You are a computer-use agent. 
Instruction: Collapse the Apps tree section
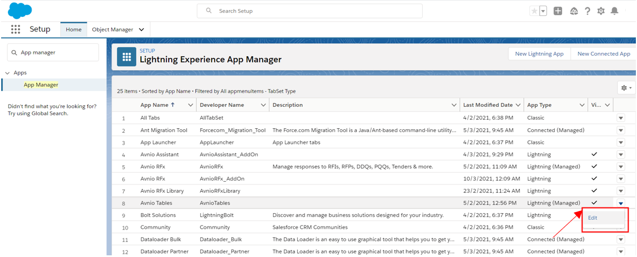pos(8,73)
